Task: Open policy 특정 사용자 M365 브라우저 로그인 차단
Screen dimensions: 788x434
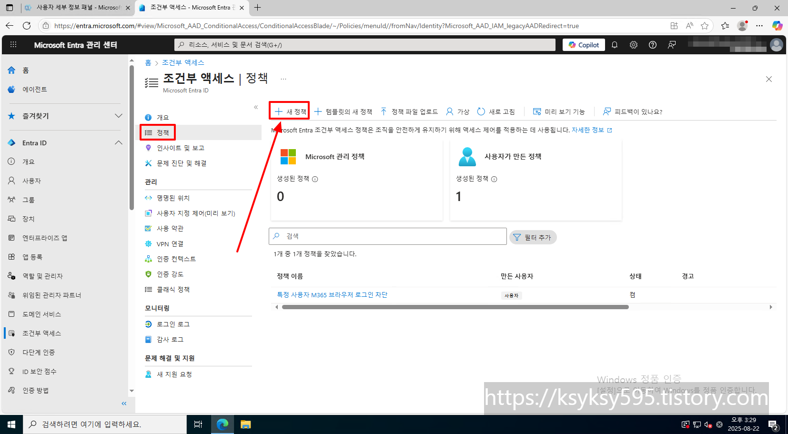Action: (x=332, y=295)
